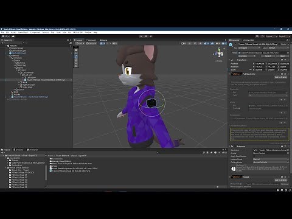This screenshot has width=292, height=219.
Task: Click the Hierarchy add (+) button
Action: tap(2, 43)
